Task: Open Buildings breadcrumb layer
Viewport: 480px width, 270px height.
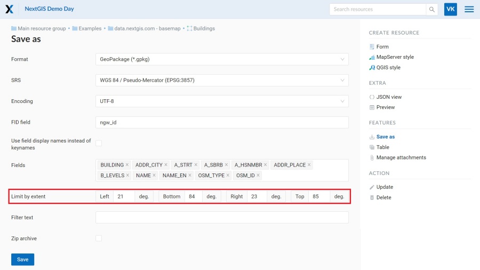Action: coord(204,28)
